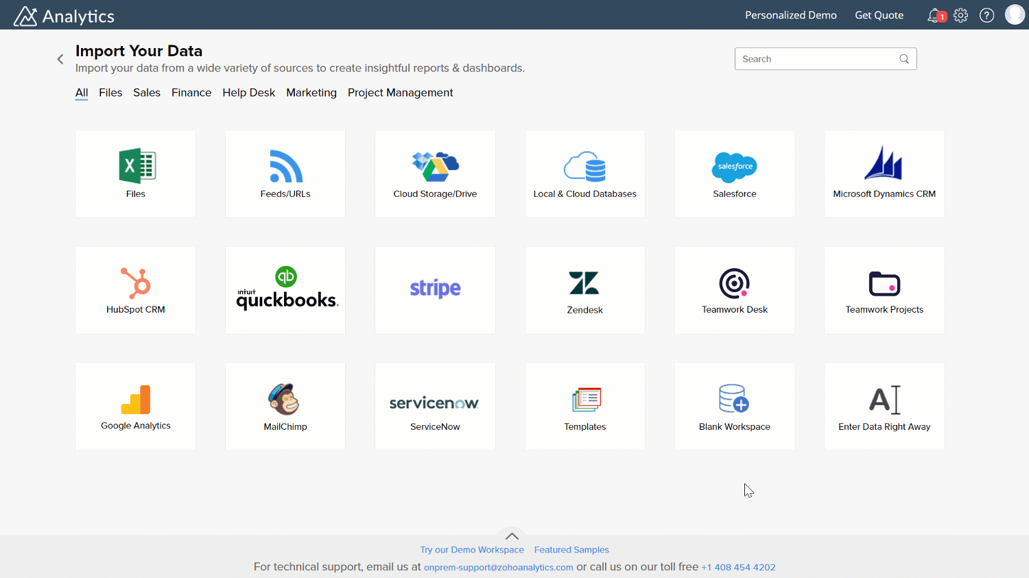The height and width of the screenshot is (578, 1029).
Task: Open the Teamwork Projects connector
Action: tap(884, 290)
